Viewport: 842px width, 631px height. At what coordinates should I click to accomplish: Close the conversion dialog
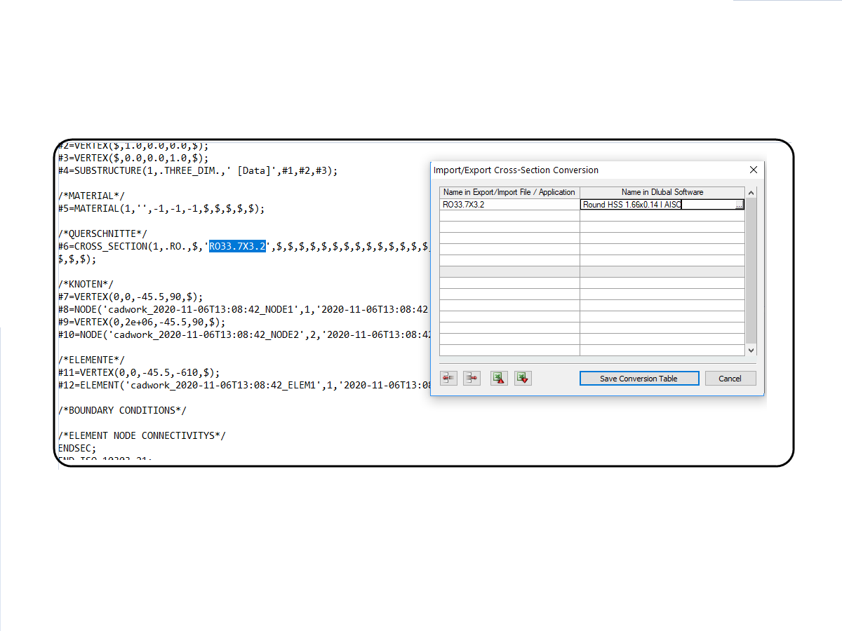point(753,170)
